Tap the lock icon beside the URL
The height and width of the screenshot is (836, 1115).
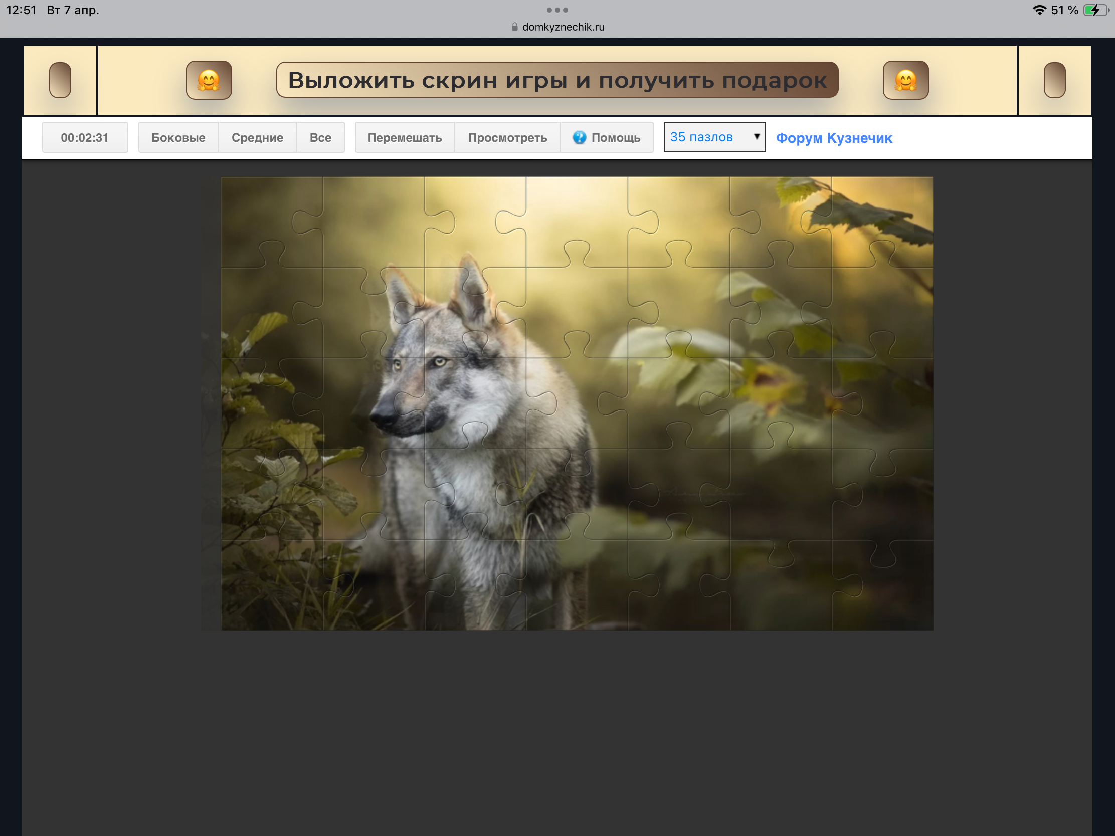pos(514,27)
